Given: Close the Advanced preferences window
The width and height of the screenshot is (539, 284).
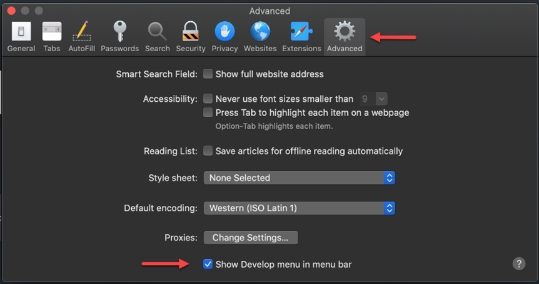Looking at the screenshot, I should click(x=11, y=11).
